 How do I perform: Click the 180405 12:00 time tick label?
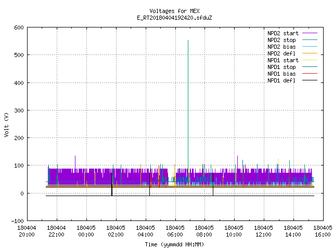tap(263, 231)
